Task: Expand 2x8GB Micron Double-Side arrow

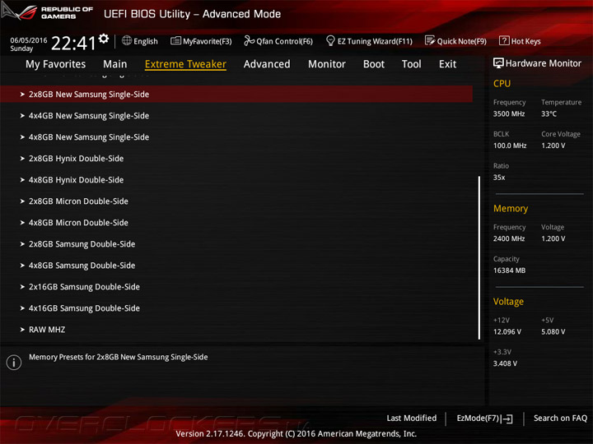Action: (22, 201)
